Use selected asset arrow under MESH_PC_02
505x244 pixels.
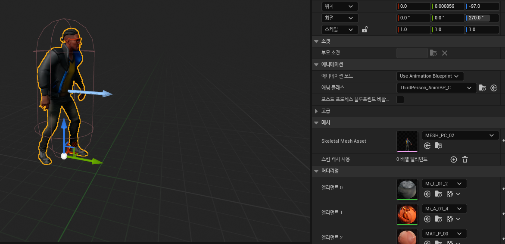pos(427,146)
